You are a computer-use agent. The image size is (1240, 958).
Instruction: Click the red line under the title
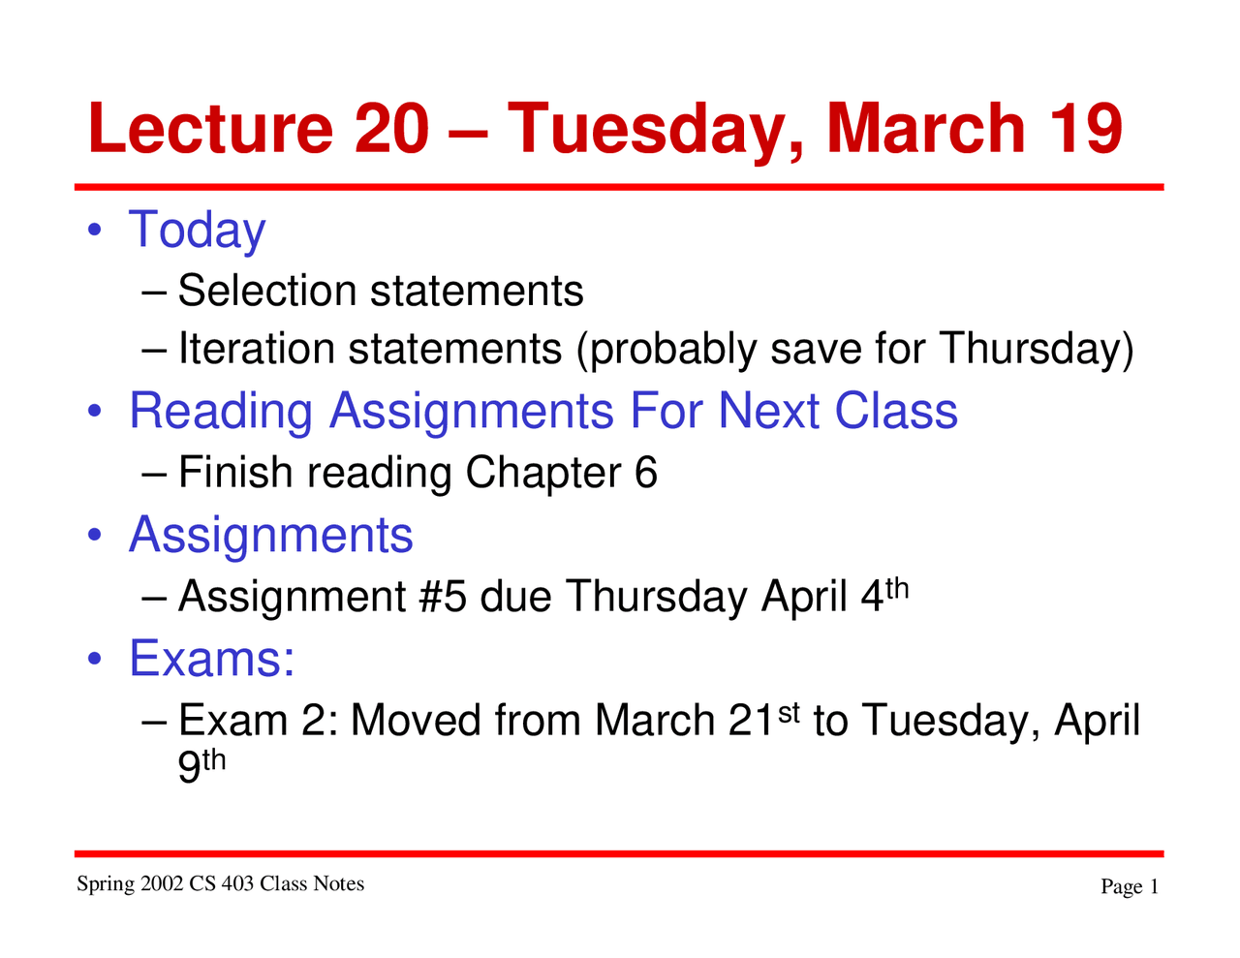[620, 186]
